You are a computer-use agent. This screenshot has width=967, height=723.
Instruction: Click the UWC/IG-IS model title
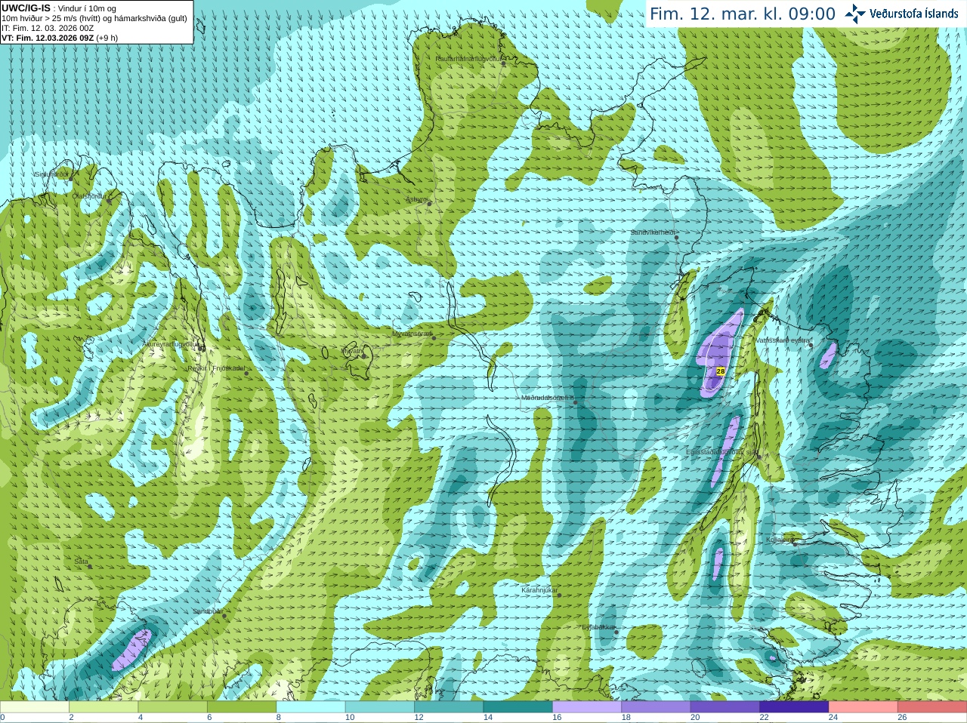click(x=26, y=8)
